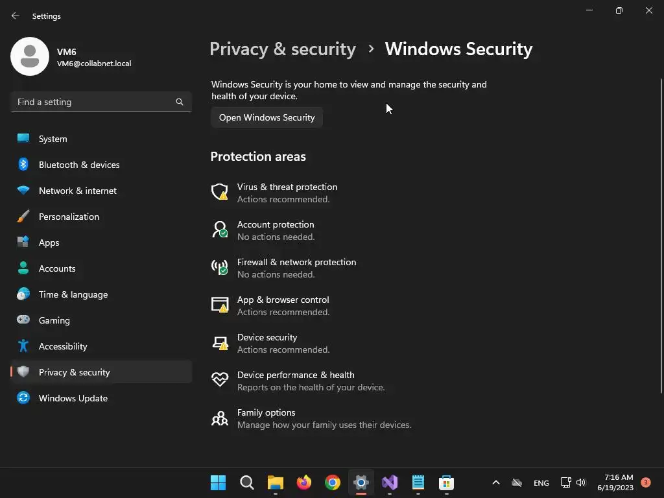Click ENG language indicator
This screenshot has height=498, width=664.
541,482
